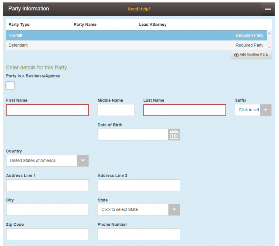
Task: Select the Defendant party row
Action: pos(136,45)
